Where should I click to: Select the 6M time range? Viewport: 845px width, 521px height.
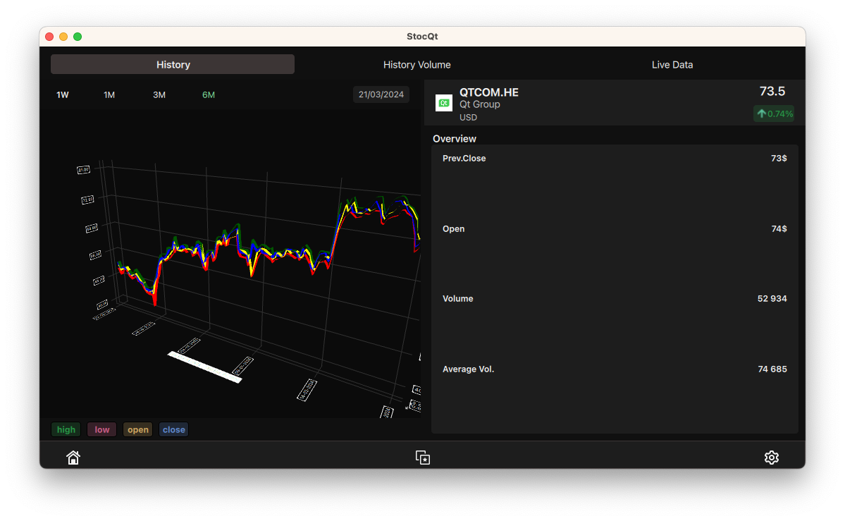tap(208, 94)
